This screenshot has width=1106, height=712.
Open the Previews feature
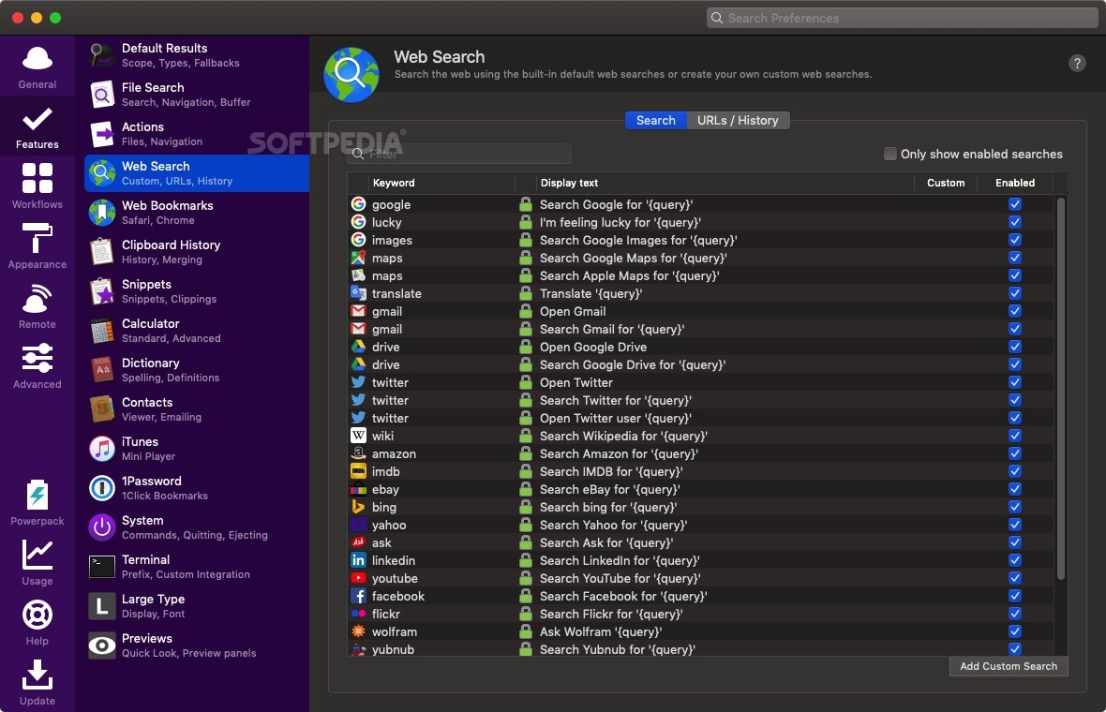(196, 645)
